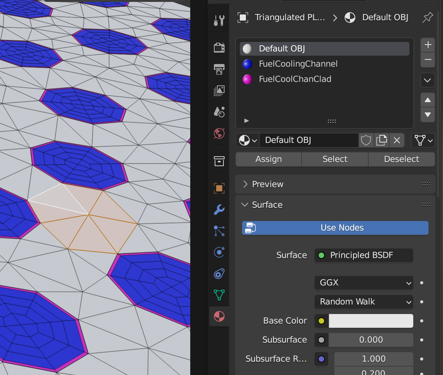The height and width of the screenshot is (375, 443).
Task: Open the Modifiers wrench tab
Action: [219, 210]
